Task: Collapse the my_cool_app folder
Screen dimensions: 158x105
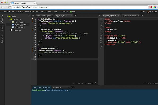Action: 9,19
